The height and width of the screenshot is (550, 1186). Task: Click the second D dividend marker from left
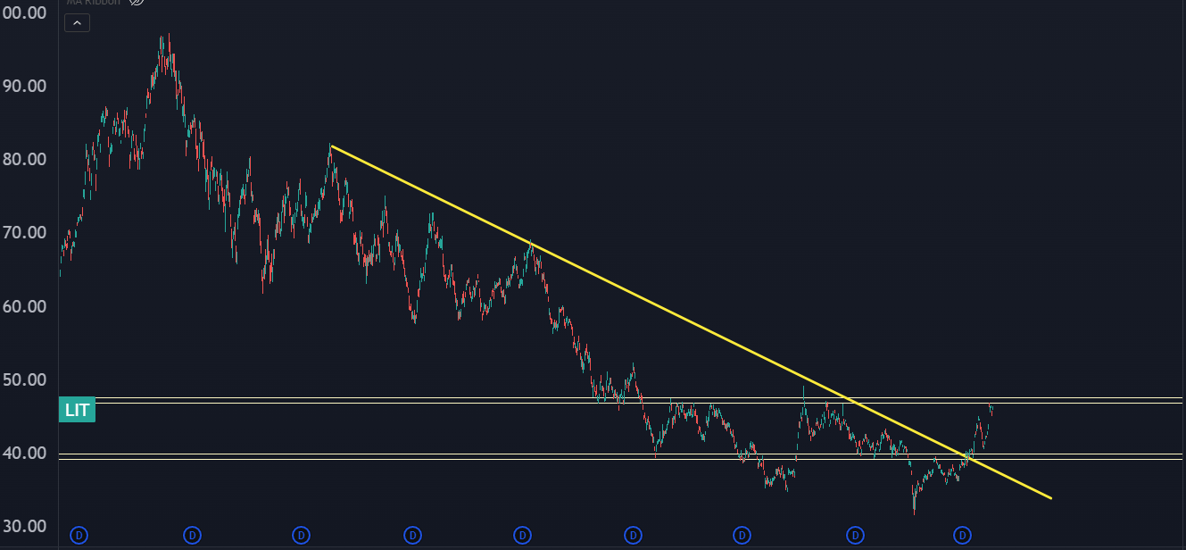point(191,536)
